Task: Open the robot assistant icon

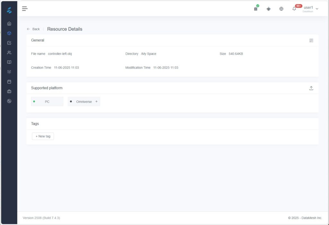Action: click(x=269, y=9)
